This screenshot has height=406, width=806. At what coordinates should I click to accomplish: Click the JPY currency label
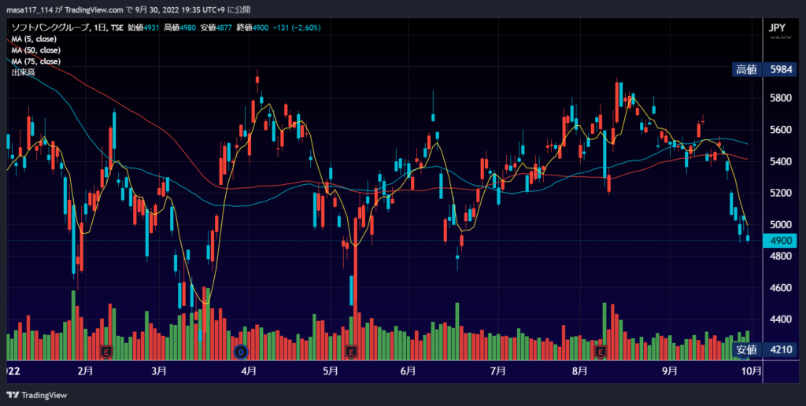[x=777, y=28]
